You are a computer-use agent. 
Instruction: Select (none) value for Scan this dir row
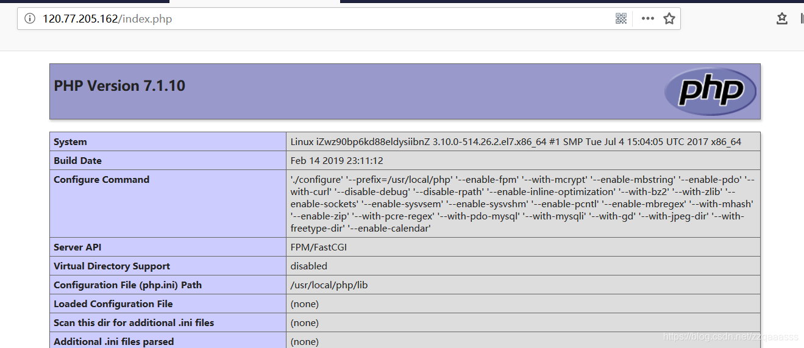tap(305, 323)
